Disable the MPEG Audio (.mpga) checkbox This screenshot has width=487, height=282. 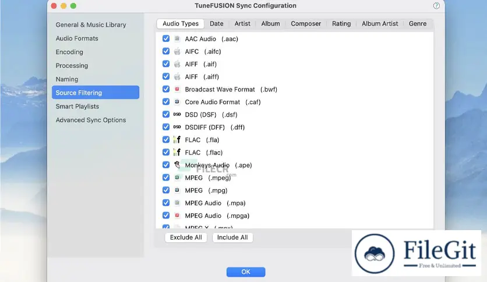coord(166,215)
